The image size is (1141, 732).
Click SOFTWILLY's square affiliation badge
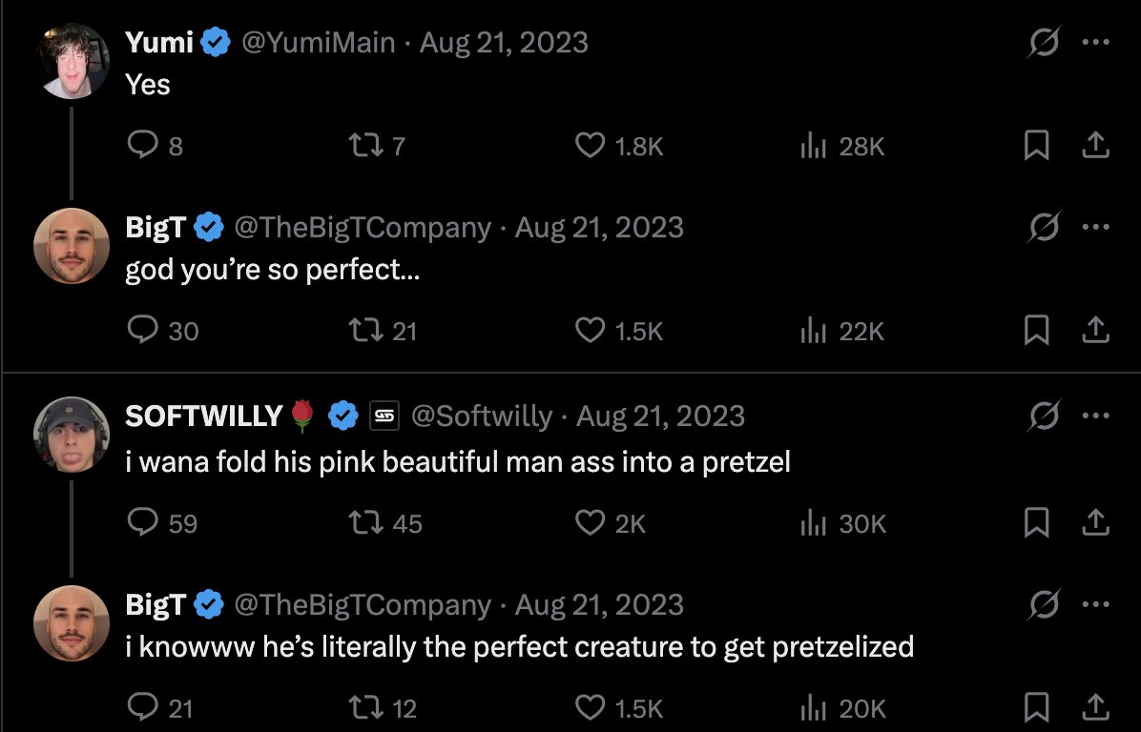pos(384,416)
